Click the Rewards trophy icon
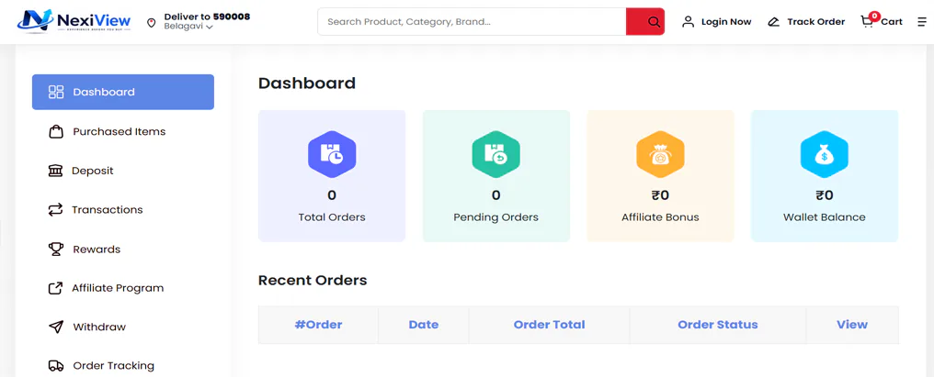This screenshot has width=934, height=377. click(55, 249)
